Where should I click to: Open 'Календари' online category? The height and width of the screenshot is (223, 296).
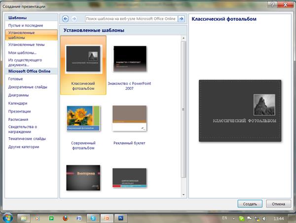coord(18,103)
